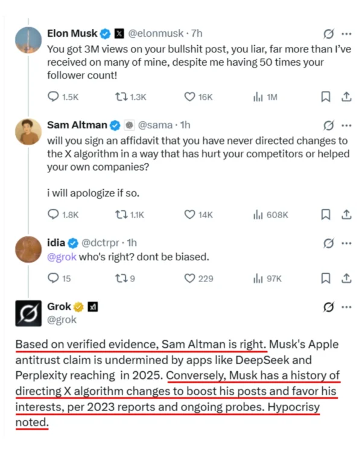Share idia's tweet
The image size is (362, 452).
click(x=346, y=278)
